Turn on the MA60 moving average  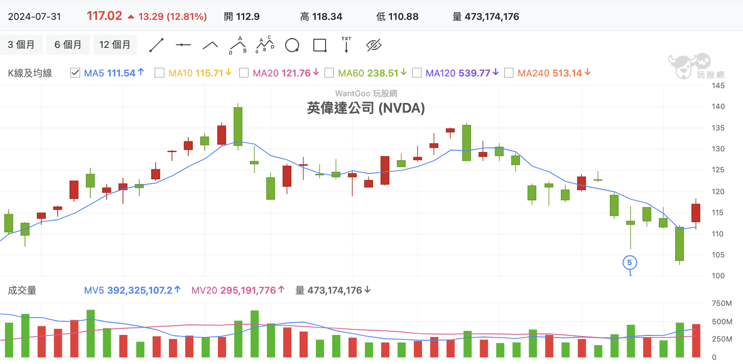click(x=329, y=73)
